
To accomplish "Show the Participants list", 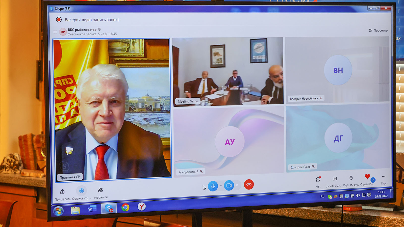I will [100, 190].
